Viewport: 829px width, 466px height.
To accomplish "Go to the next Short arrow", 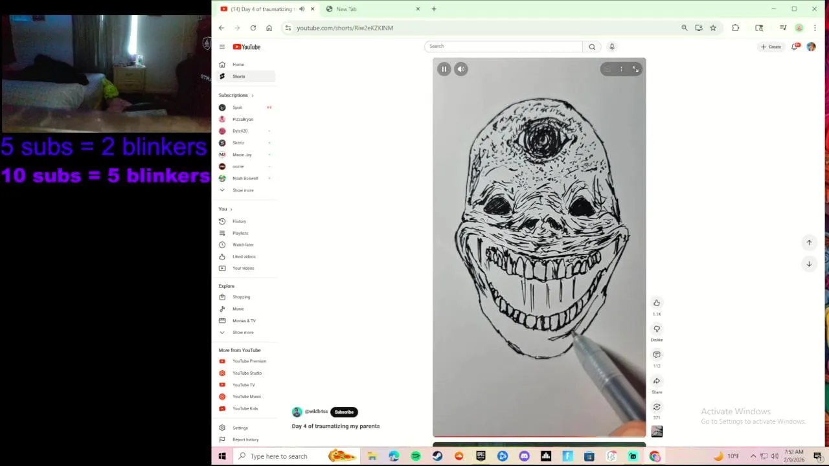I will [809, 264].
